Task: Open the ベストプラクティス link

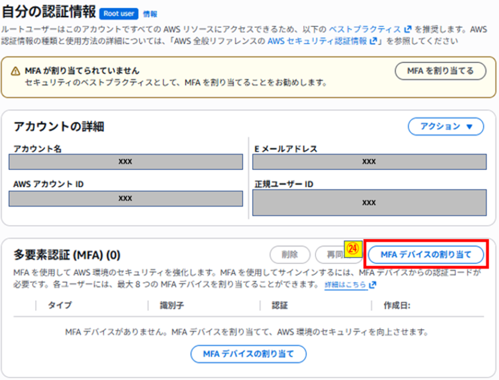Action: coord(366,28)
